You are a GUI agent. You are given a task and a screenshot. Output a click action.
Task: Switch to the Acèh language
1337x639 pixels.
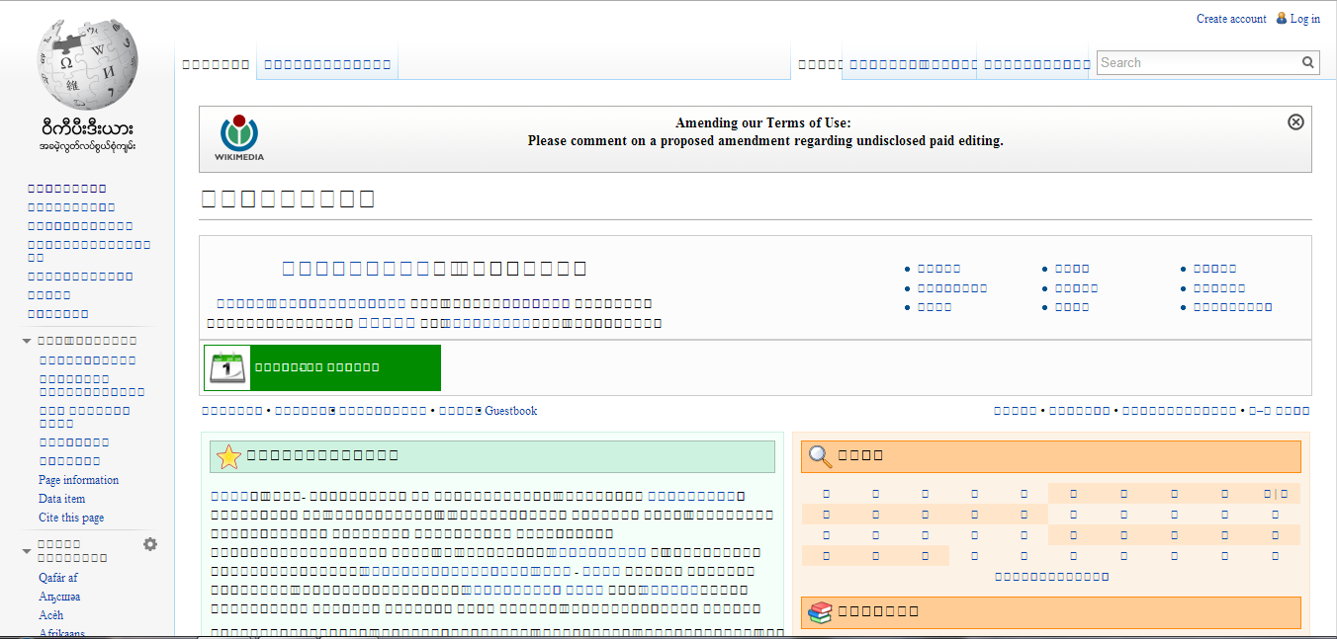pos(51,615)
